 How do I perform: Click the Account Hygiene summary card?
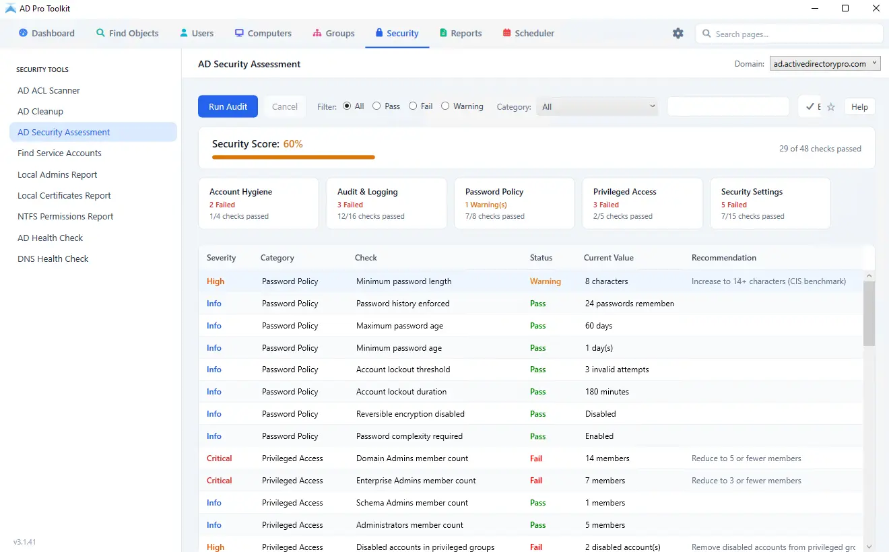tap(259, 203)
